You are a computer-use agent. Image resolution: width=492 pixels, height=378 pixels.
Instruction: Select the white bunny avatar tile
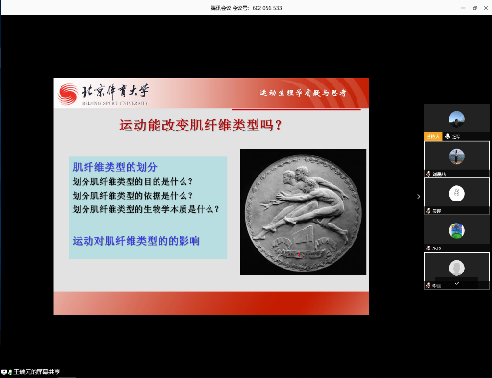click(456, 194)
